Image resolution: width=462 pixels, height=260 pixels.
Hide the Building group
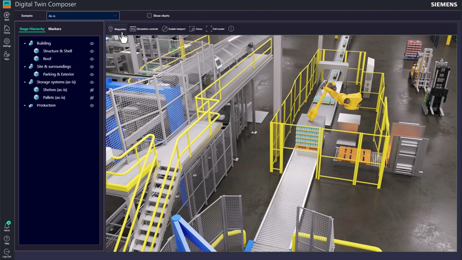tap(92, 43)
